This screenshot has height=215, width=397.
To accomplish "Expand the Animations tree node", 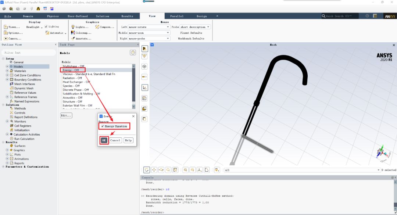I will pos(7,159).
